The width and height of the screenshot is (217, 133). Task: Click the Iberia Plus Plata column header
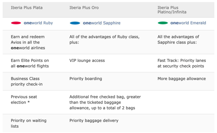[x=27, y=8]
